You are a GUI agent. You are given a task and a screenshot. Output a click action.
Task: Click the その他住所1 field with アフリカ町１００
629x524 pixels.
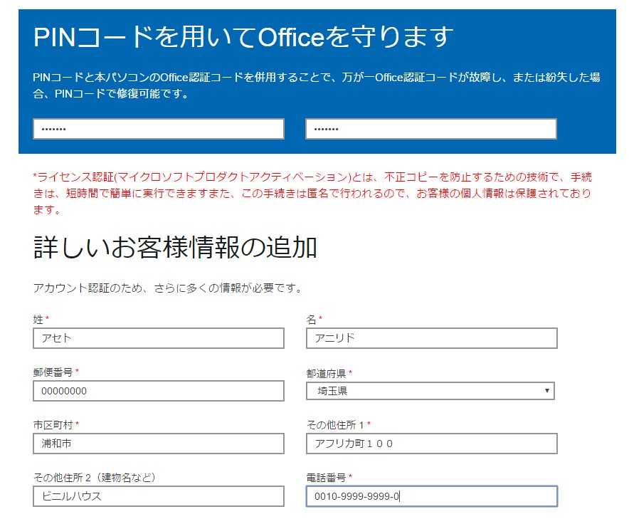tap(432, 444)
